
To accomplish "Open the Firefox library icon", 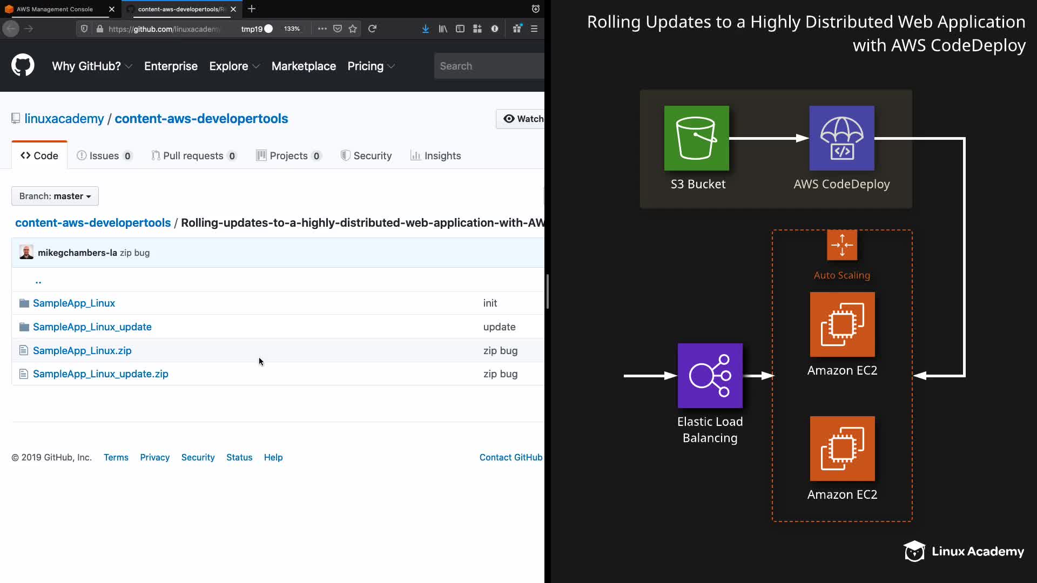I will click(443, 29).
